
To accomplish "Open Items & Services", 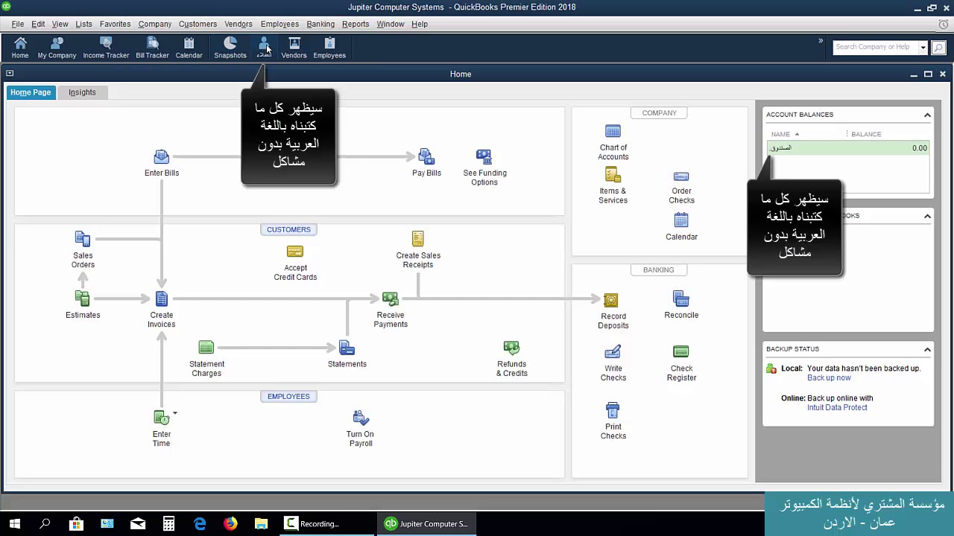I will tap(613, 185).
